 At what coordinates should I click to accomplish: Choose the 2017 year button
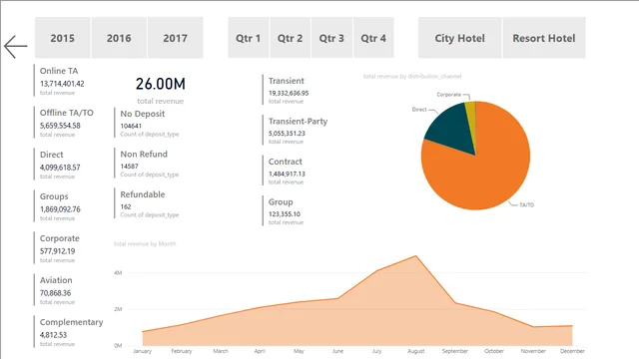[x=176, y=38]
